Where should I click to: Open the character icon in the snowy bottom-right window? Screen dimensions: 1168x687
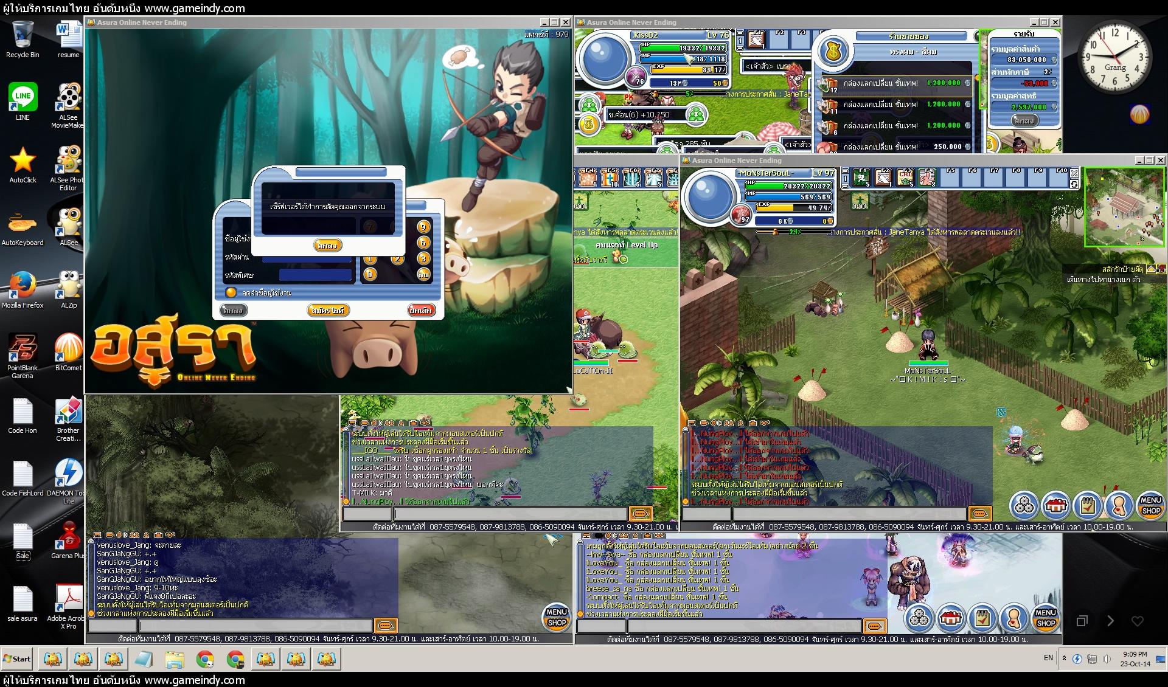point(1013,618)
